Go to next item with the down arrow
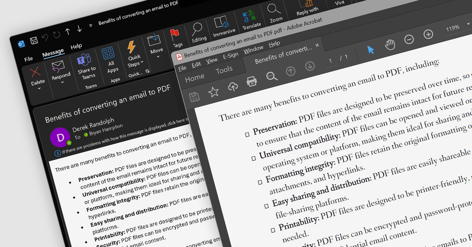 point(79,29)
